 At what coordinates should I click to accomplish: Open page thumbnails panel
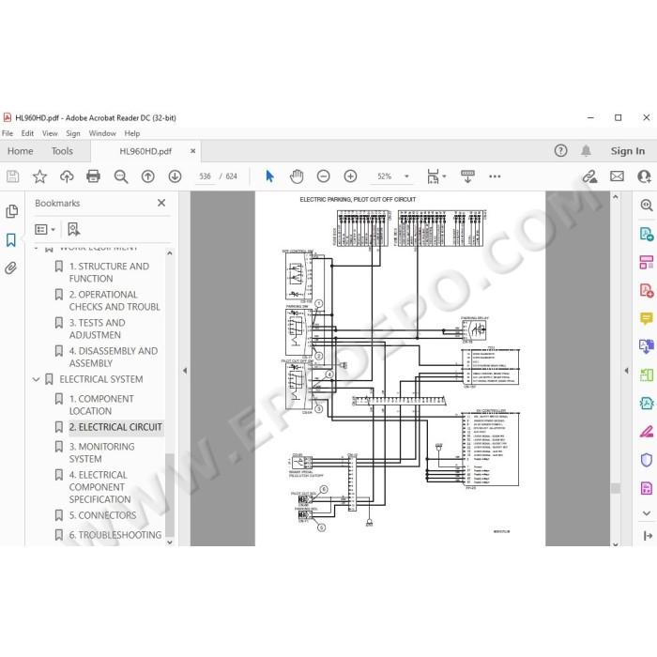[11, 211]
